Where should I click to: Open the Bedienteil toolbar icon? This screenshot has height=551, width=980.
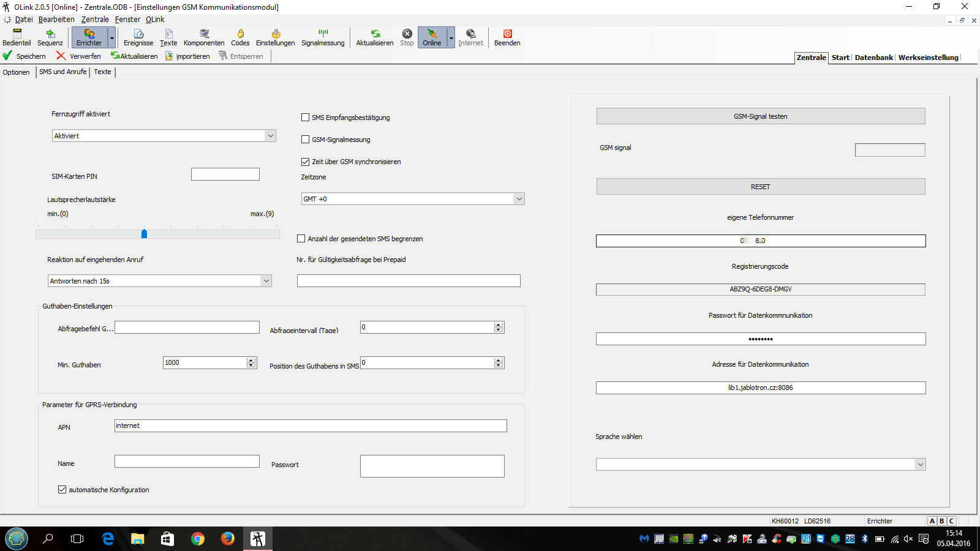pyautogui.click(x=17, y=37)
